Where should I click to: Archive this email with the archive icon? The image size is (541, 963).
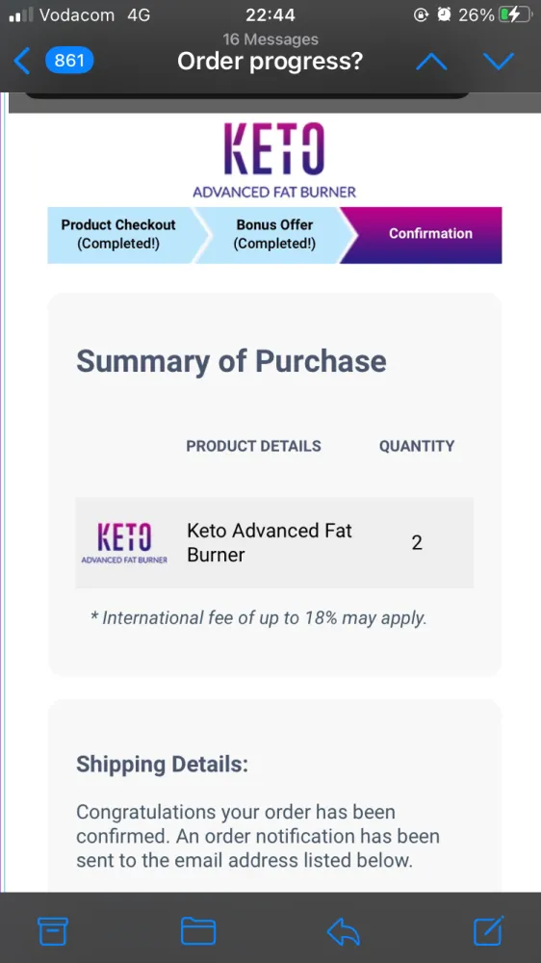coord(53,931)
